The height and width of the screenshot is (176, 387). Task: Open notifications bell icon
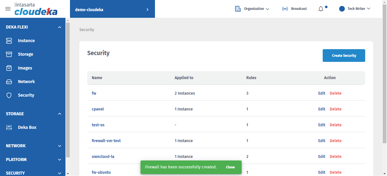(x=321, y=9)
